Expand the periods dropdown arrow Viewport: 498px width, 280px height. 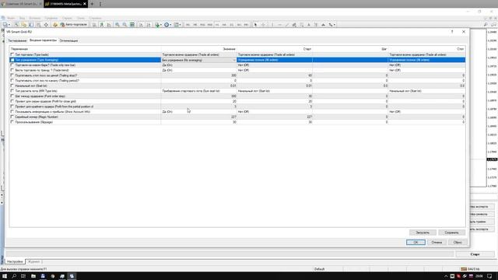tap(170, 25)
